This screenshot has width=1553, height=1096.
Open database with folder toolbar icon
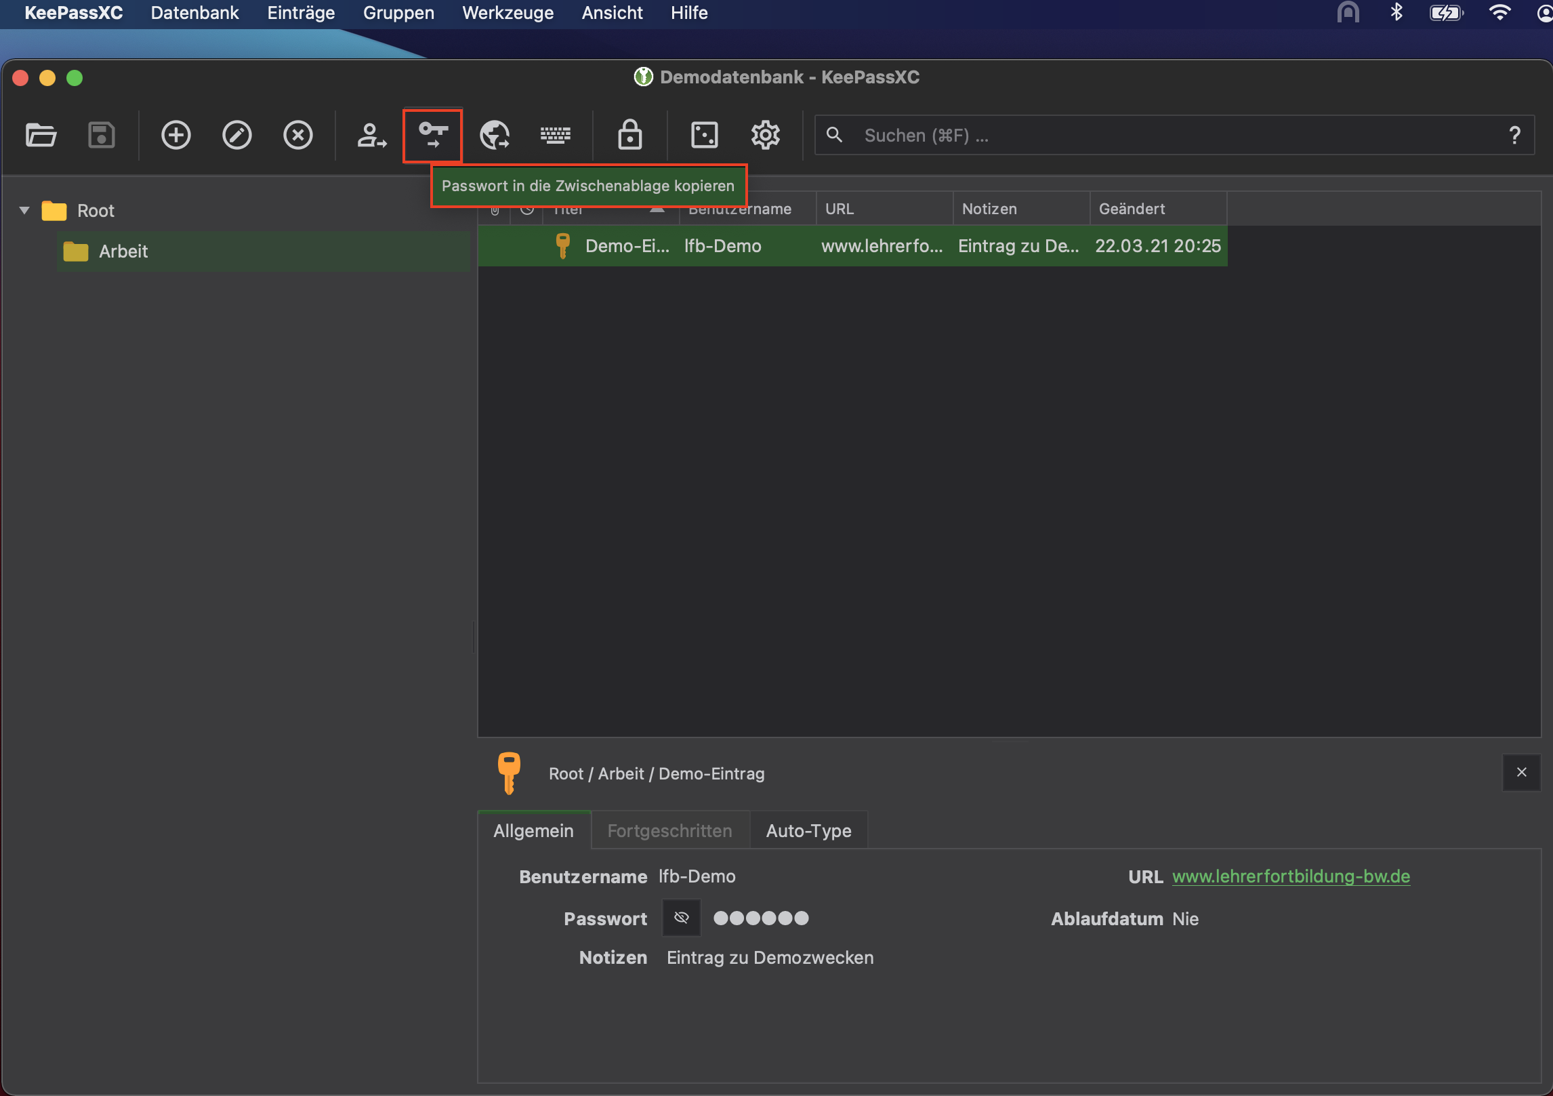coord(41,135)
